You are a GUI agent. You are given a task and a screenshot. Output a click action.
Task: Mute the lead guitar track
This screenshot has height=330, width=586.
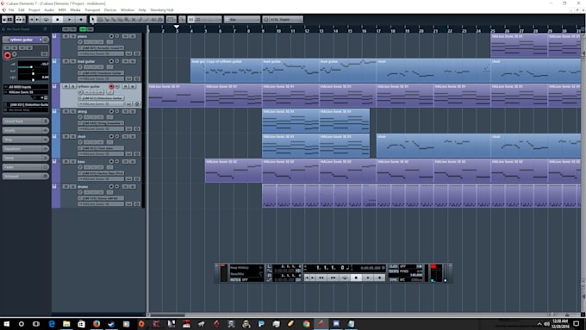(65, 61)
